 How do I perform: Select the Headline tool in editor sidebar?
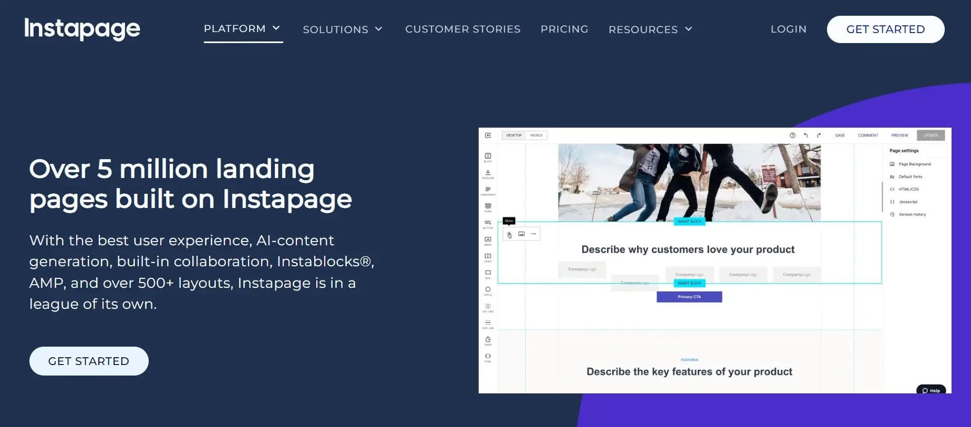coord(488,174)
